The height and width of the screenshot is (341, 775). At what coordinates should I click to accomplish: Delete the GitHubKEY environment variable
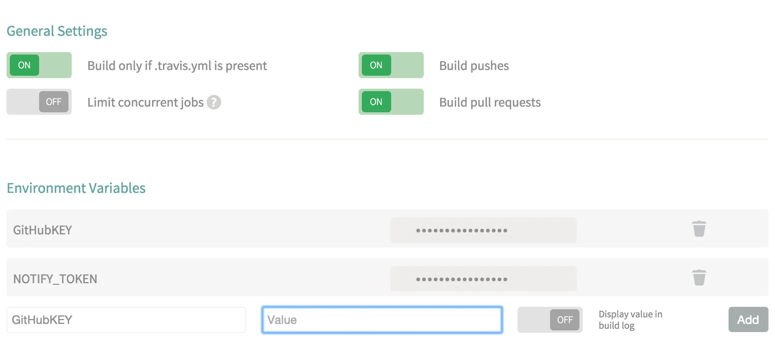[699, 229]
